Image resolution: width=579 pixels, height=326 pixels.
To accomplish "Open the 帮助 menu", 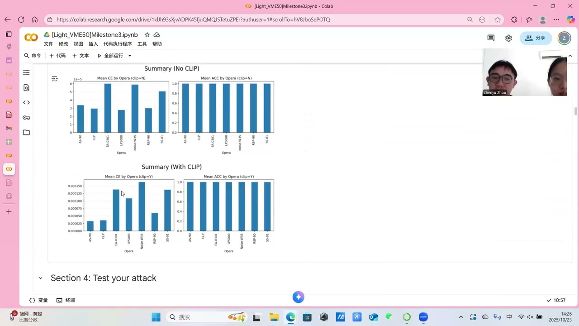I will pos(157,44).
